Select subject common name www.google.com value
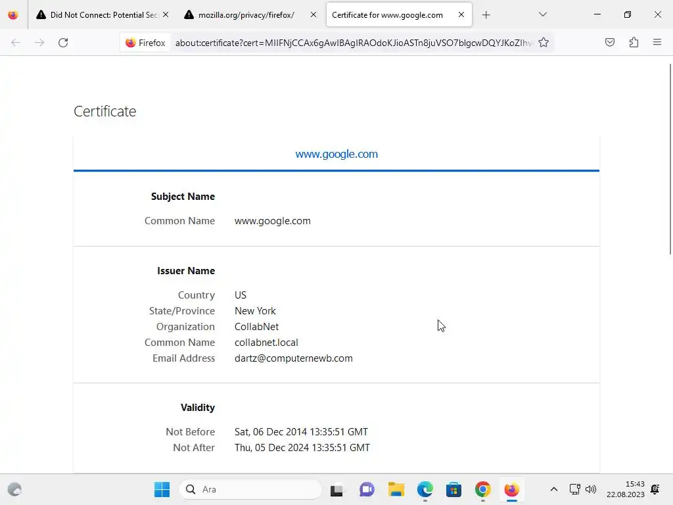This screenshot has height=505, width=673. [x=273, y=221]
